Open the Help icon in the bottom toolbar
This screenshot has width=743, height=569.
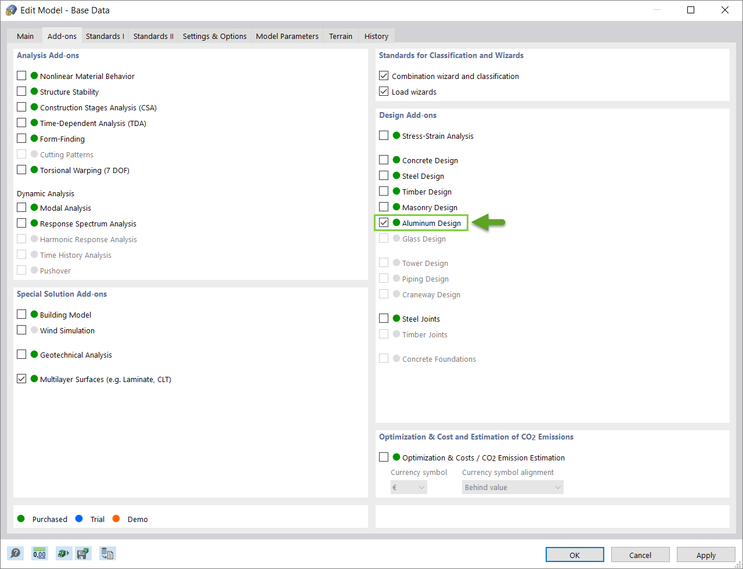point(15,553)
